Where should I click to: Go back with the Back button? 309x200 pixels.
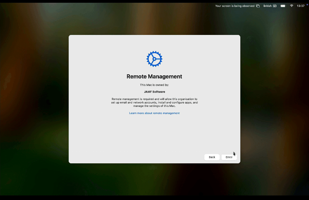(212, 157)
